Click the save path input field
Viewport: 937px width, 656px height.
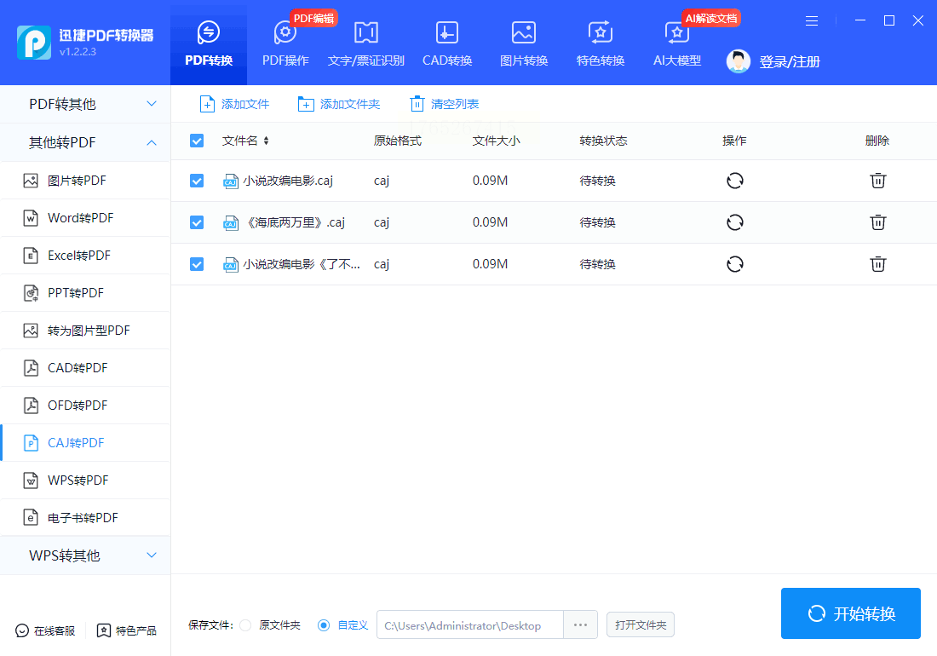coord(469,625)
